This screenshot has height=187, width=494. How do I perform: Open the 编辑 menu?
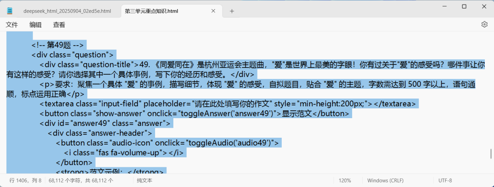point(35,25)
